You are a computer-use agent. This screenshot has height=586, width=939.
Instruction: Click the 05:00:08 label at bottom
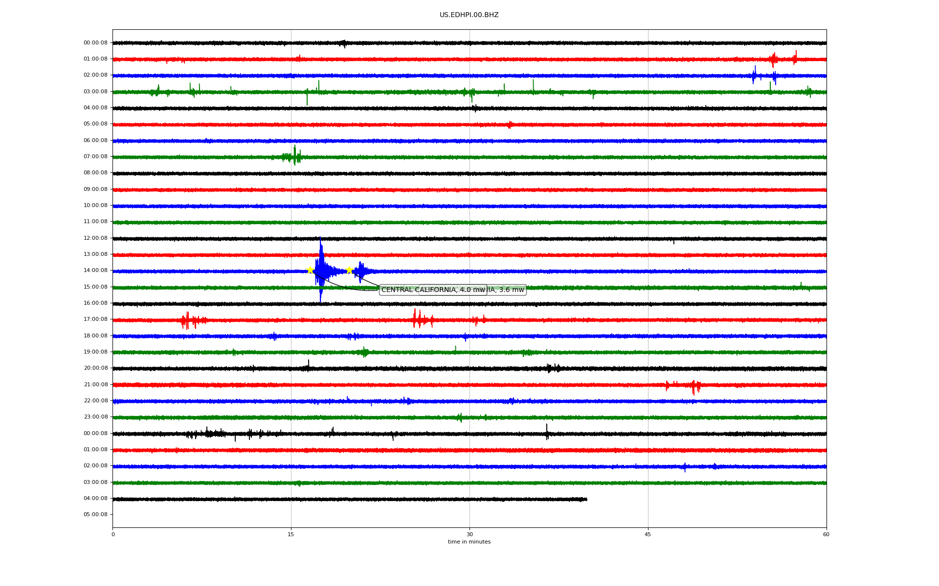(95, 515)
